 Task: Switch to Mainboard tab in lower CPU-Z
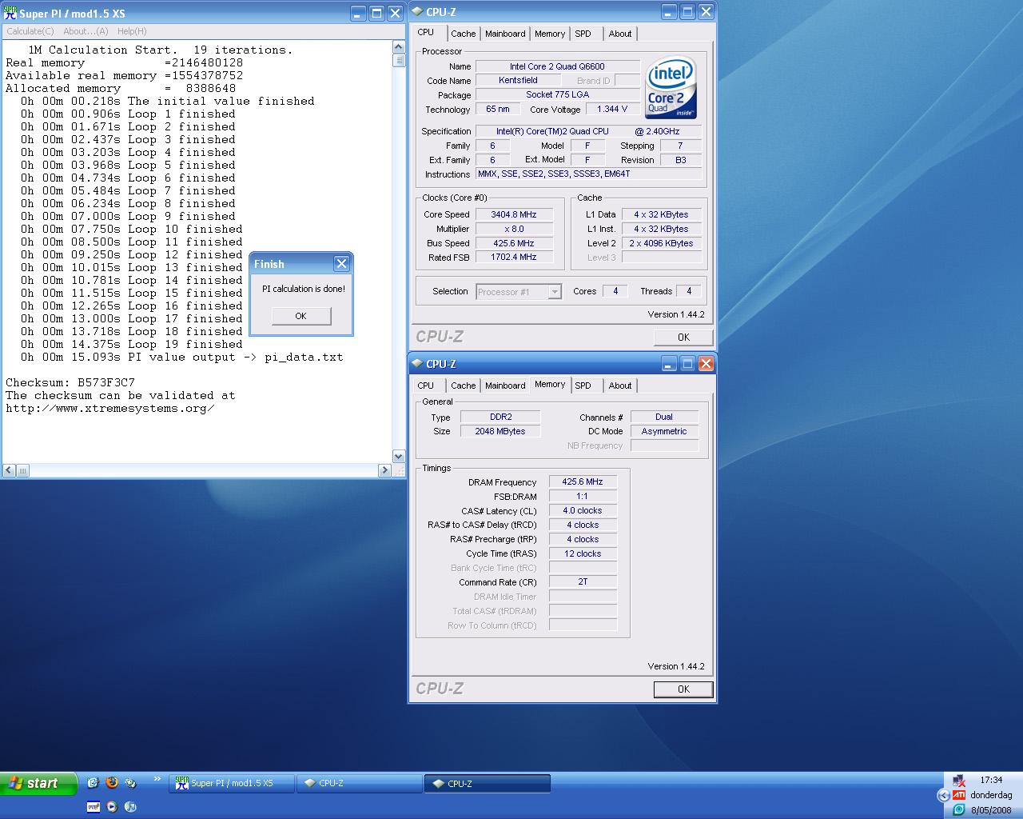pyautogui.click(x=505, y=386)
